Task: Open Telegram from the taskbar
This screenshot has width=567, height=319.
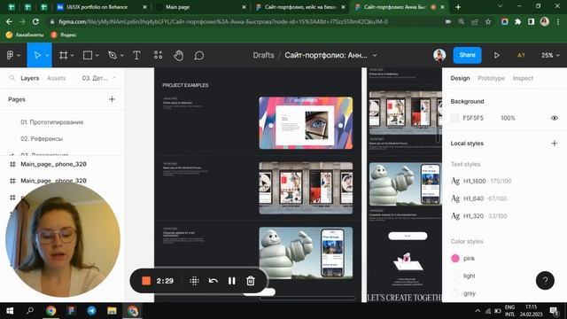Action: (91, 311)
